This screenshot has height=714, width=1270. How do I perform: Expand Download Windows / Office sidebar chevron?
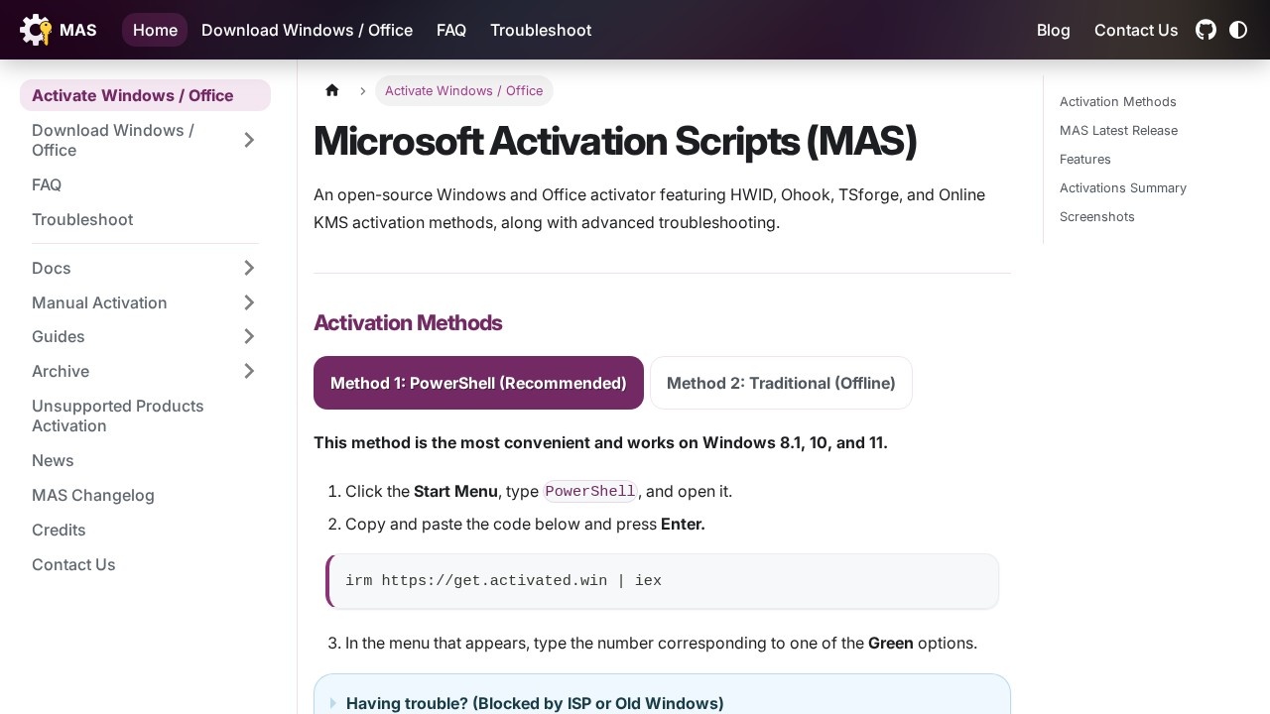[249, 140]
